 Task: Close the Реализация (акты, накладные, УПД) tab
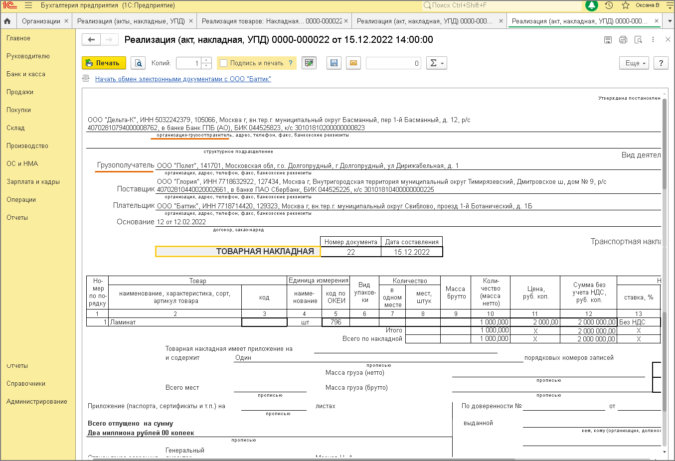coord(191,21)
